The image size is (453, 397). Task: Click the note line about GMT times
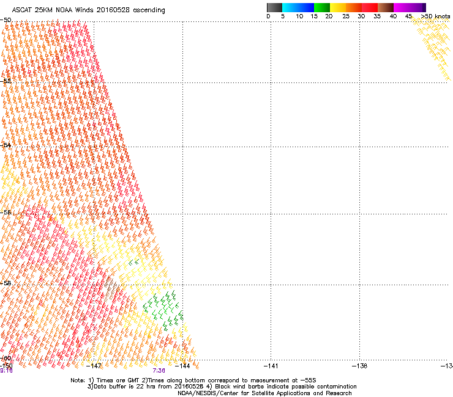pyautogui.click(x=193, y=381)
